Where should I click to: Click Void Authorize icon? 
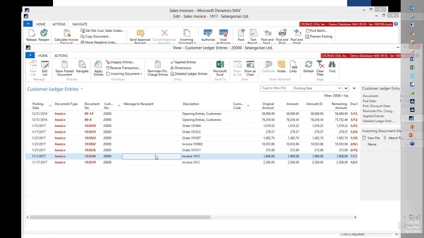pos(223,36)
